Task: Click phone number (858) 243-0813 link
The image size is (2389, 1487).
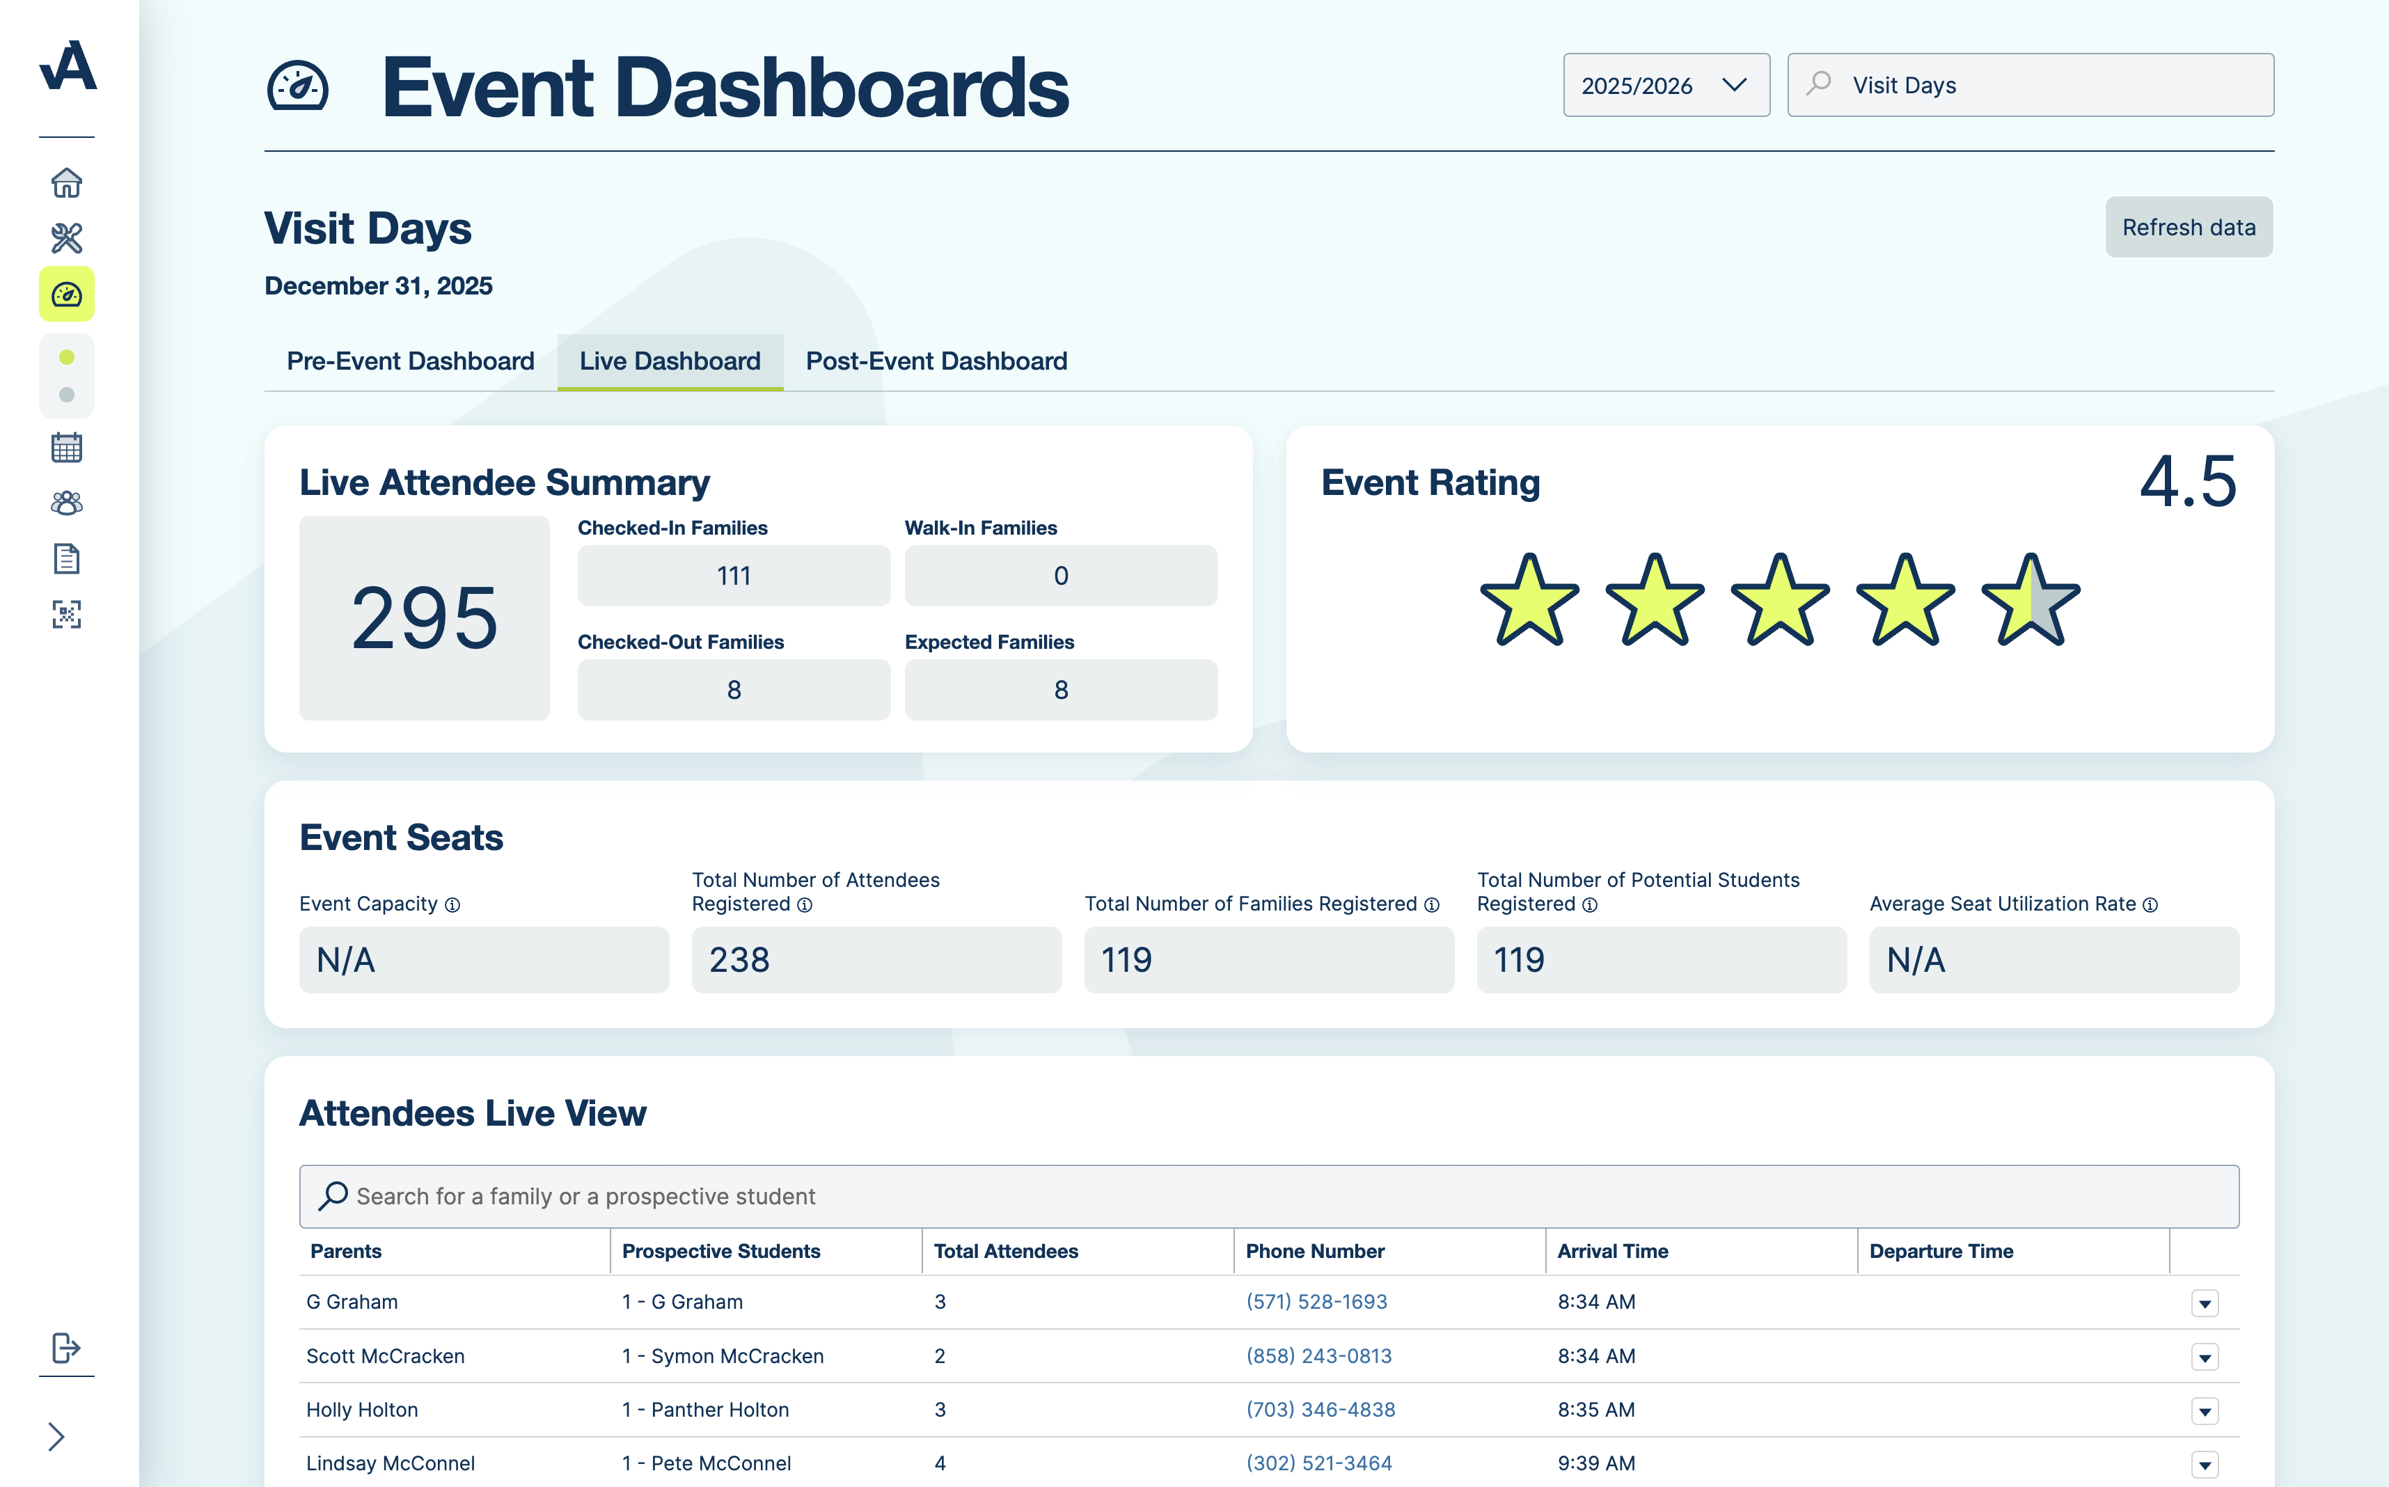Action: click(x=1318, y=1356)
